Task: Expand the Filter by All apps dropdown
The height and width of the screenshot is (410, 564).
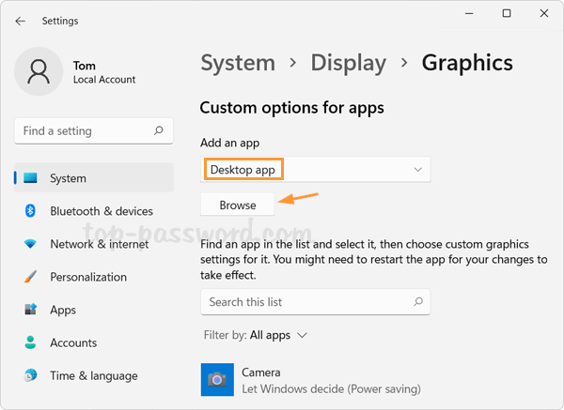Action: click(x=278, y=335)
